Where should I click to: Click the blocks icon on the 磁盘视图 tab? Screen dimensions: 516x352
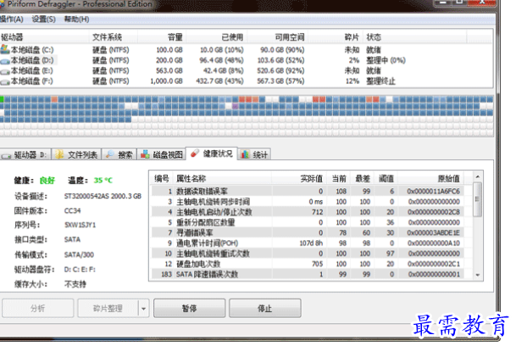(x=145, y=154)
